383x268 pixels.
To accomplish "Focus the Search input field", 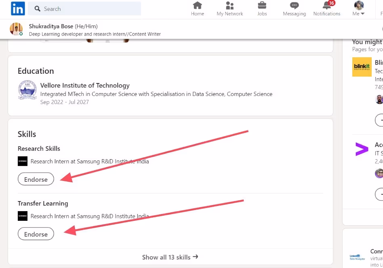I will [84, 9].
